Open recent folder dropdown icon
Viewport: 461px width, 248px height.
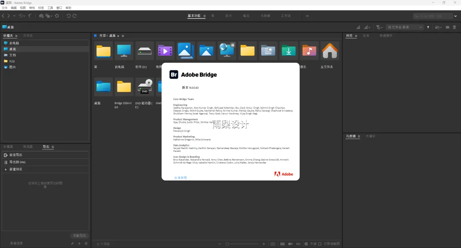point(438,27)
